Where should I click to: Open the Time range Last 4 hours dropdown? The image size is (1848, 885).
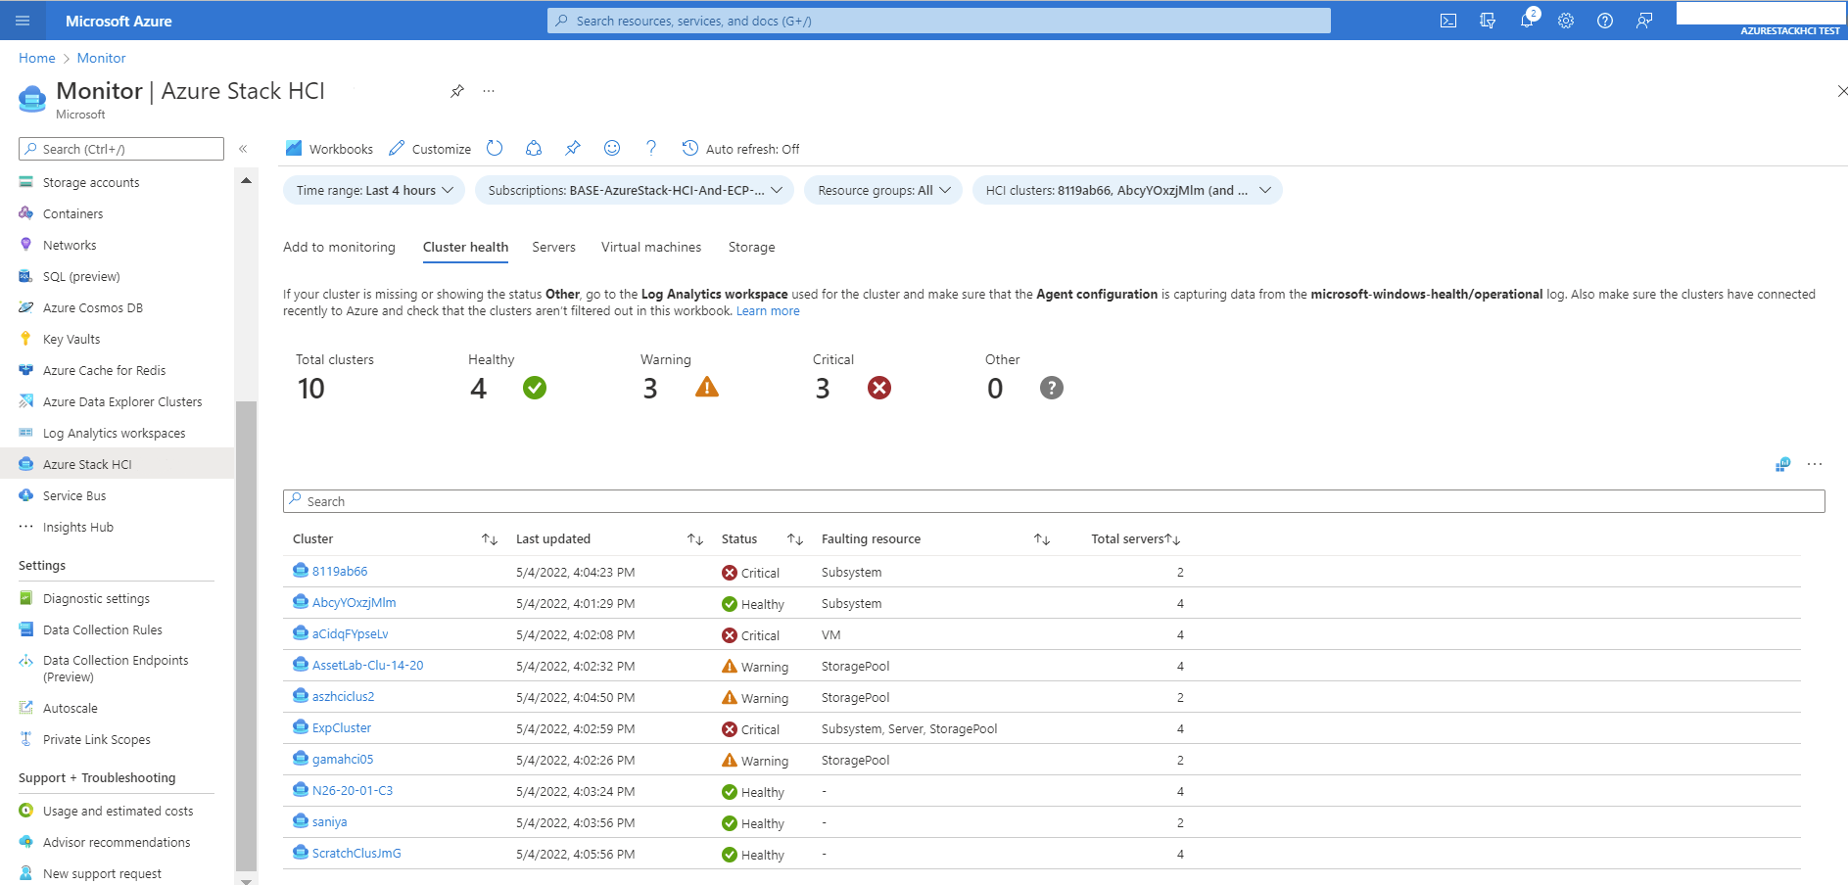coord(372,190)
